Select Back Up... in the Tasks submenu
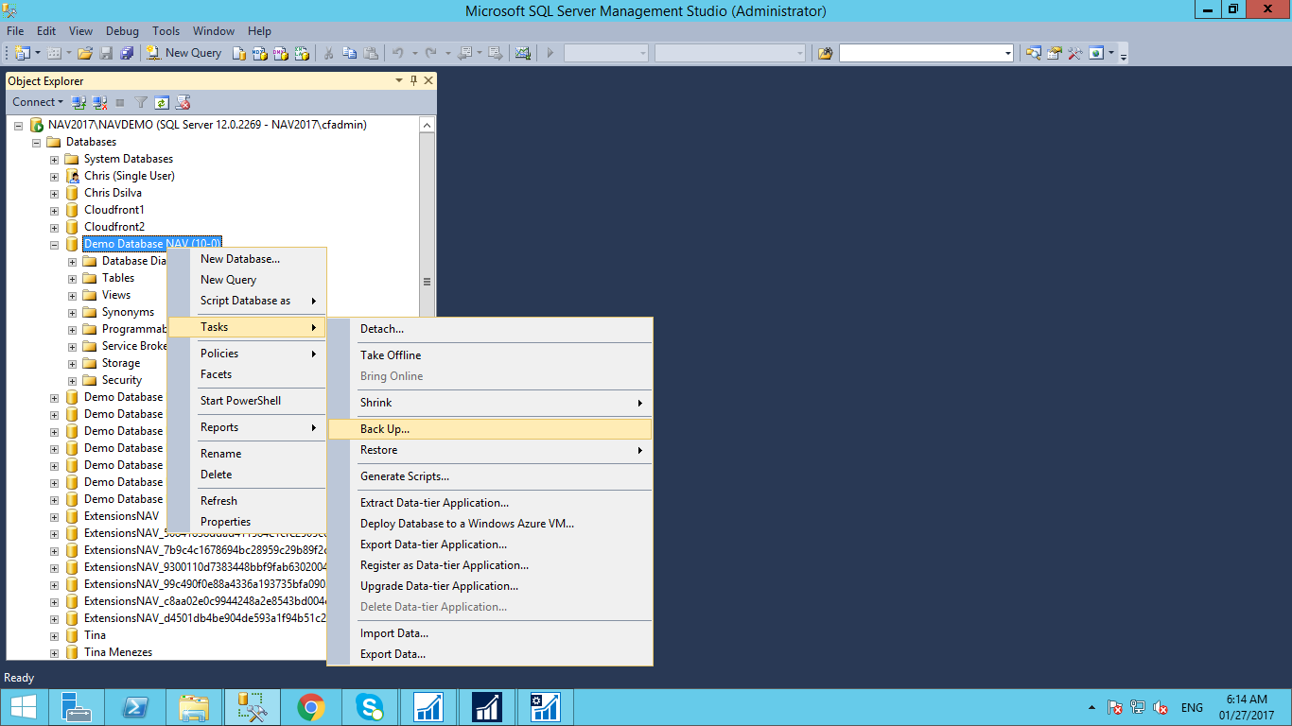Viewport: 1292px width, 726px height. 490,429
